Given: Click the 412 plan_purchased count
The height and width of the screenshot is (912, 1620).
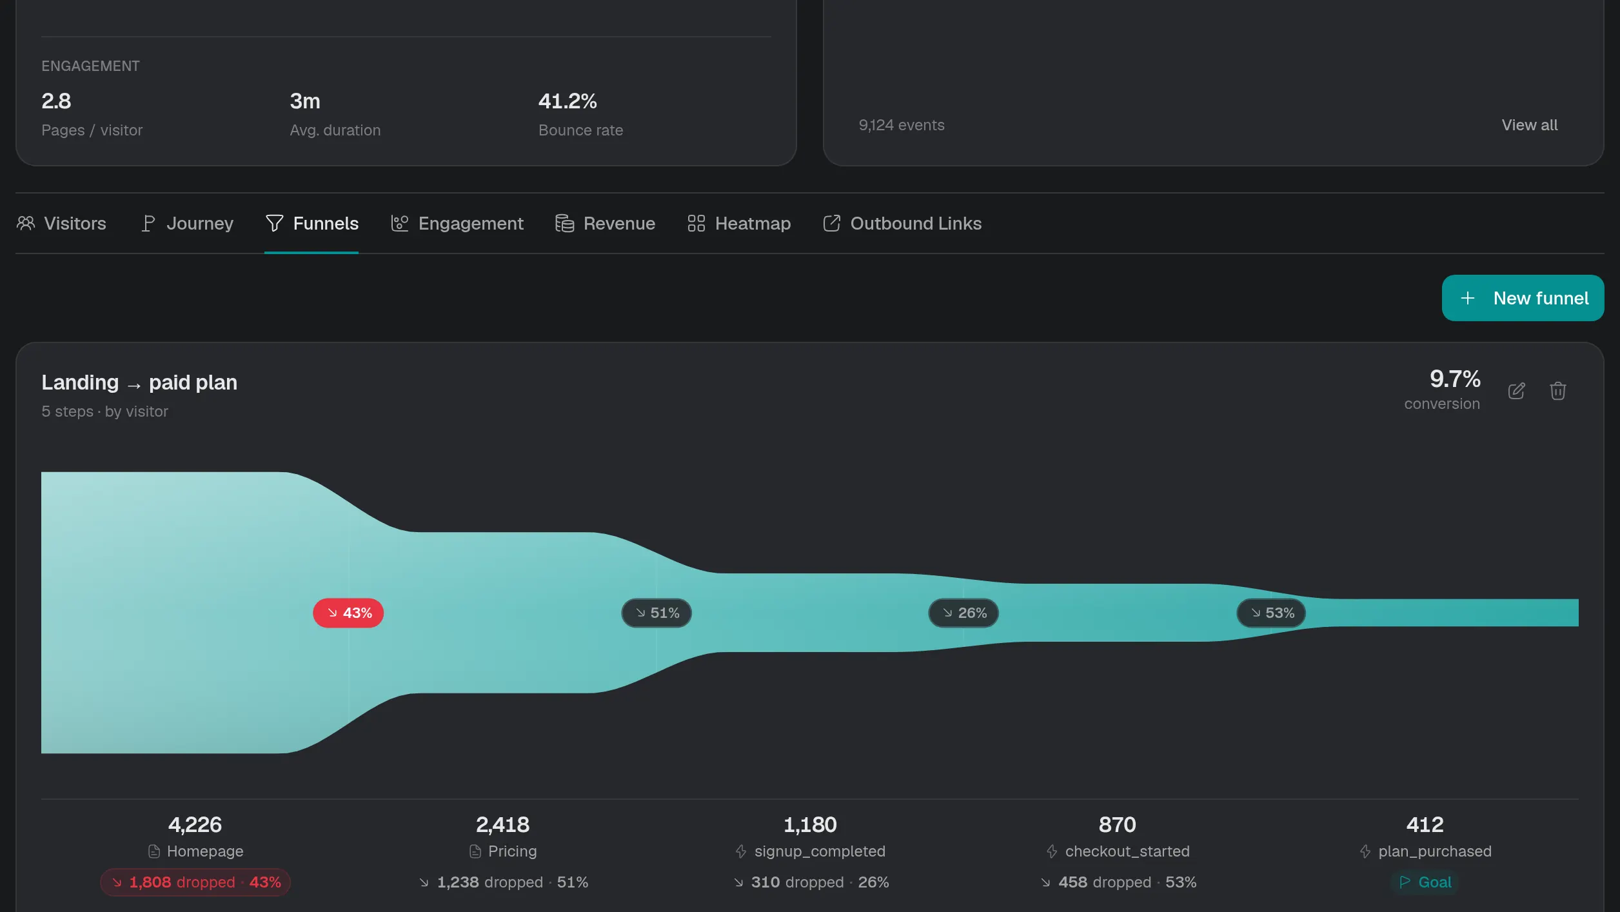Looking at the screenshot, I should pyautogui.click(x=1425, y=824).
